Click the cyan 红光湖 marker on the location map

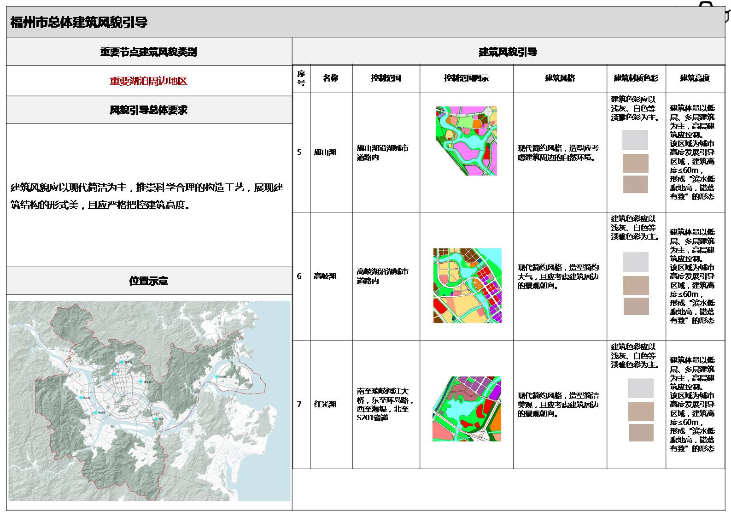coord(216,377)
